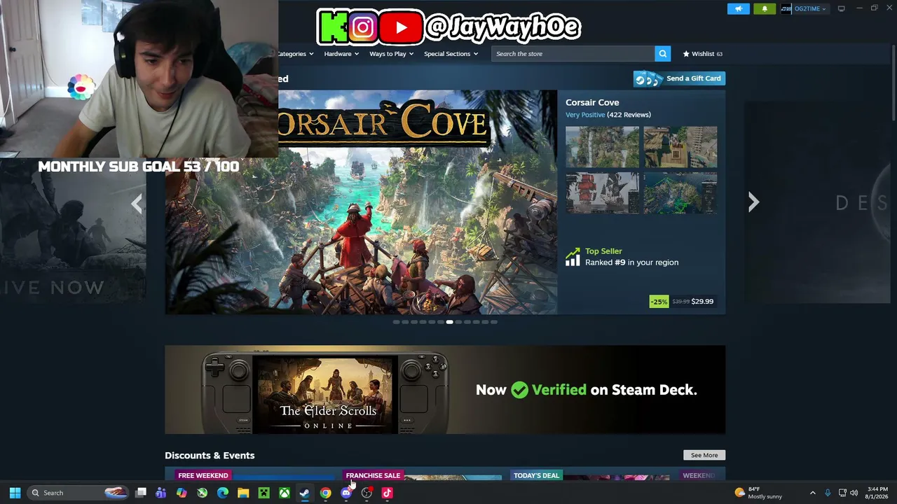Click the microphone tray icon
The width and height of the screenshot is (897, 504).
coord(828,493)
